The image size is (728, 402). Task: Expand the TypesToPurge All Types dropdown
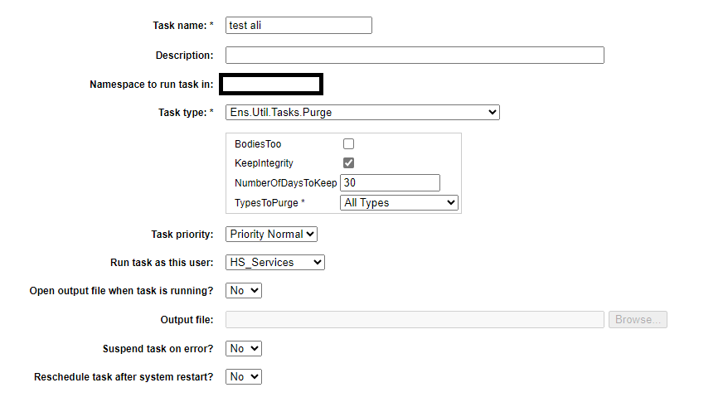400,203
